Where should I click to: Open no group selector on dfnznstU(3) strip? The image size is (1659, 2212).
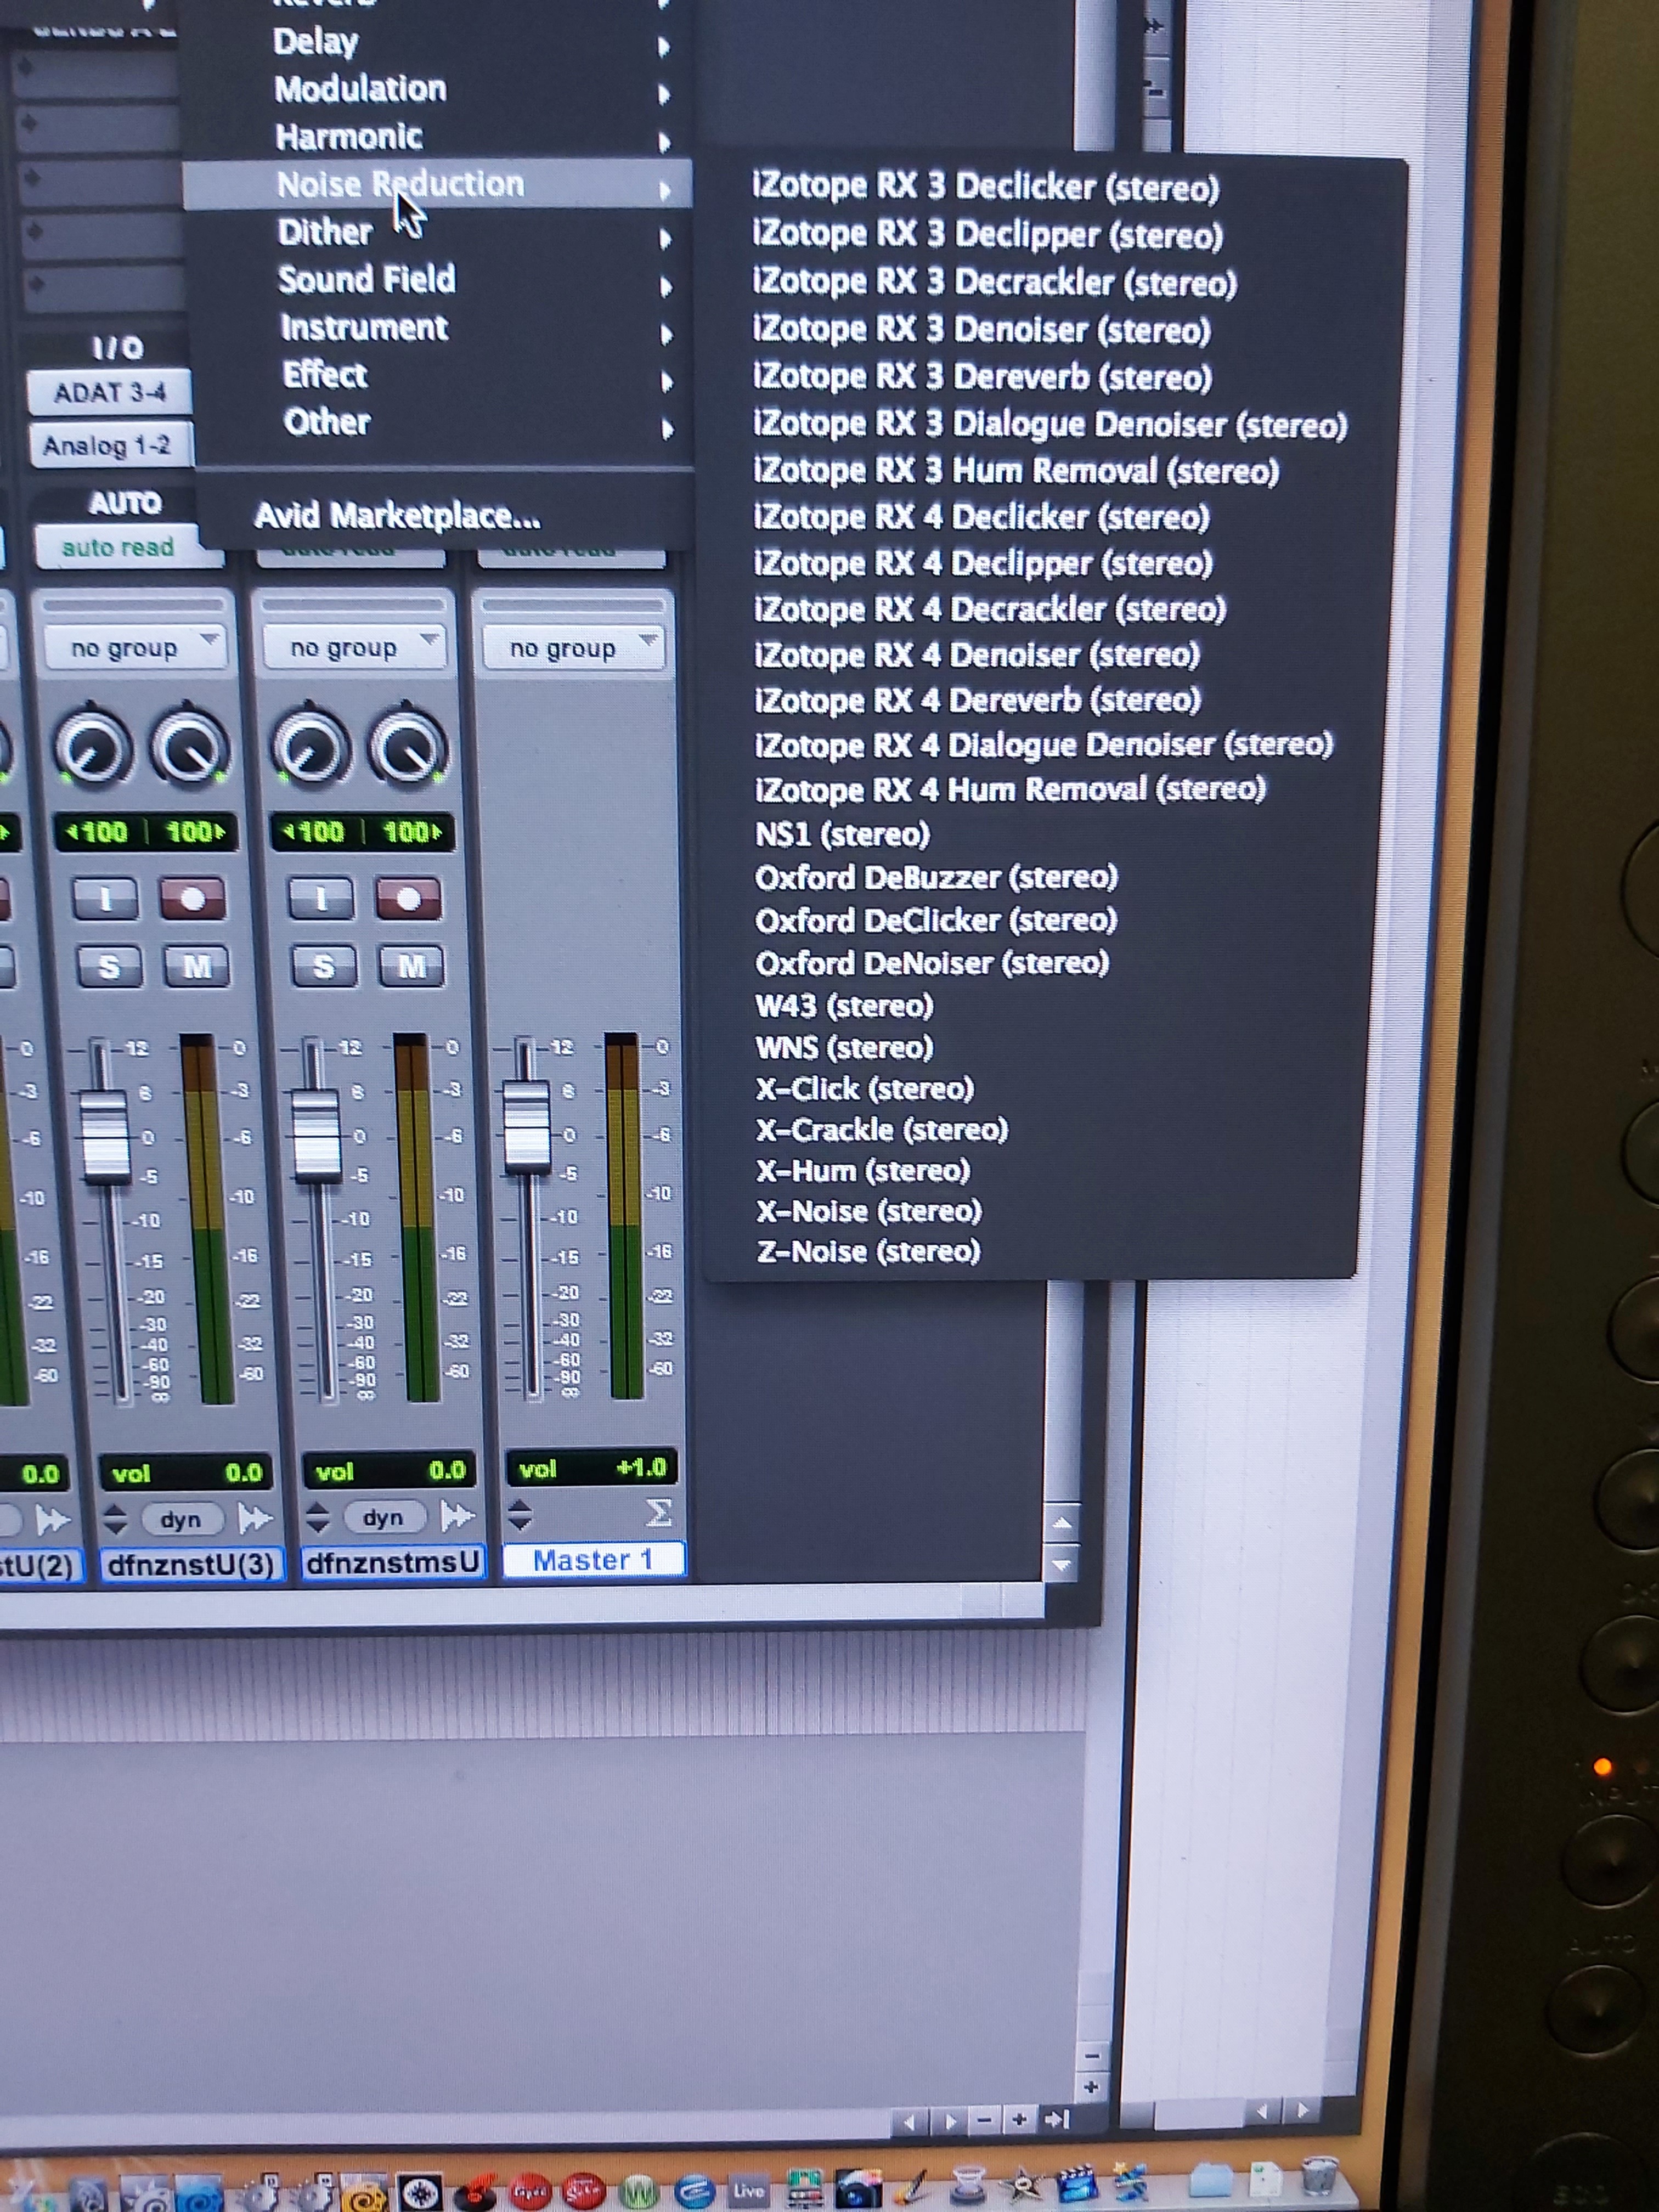pyautogui.click(x=135, y=648)
